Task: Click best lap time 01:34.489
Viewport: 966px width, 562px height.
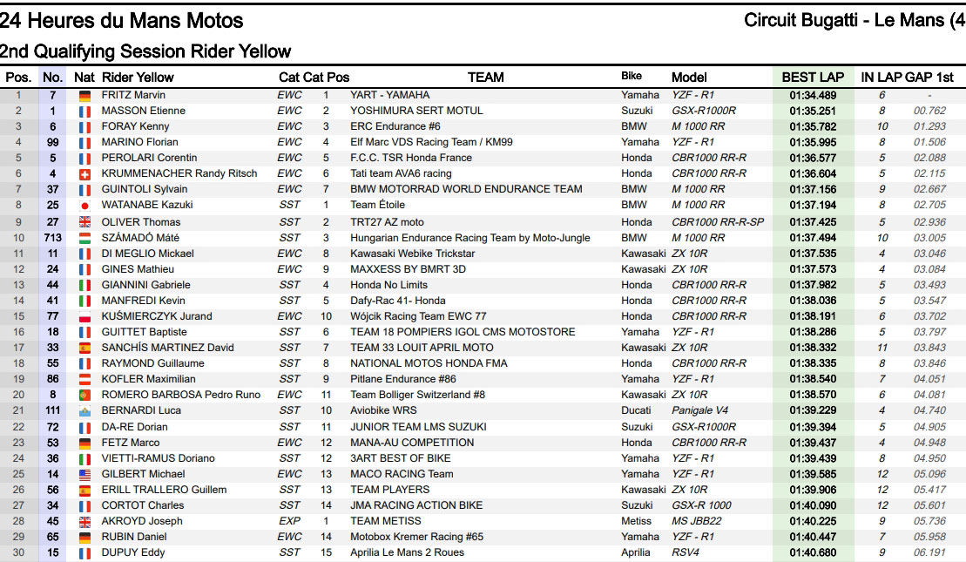Action: pyautogui.click(x=812, y=95)
